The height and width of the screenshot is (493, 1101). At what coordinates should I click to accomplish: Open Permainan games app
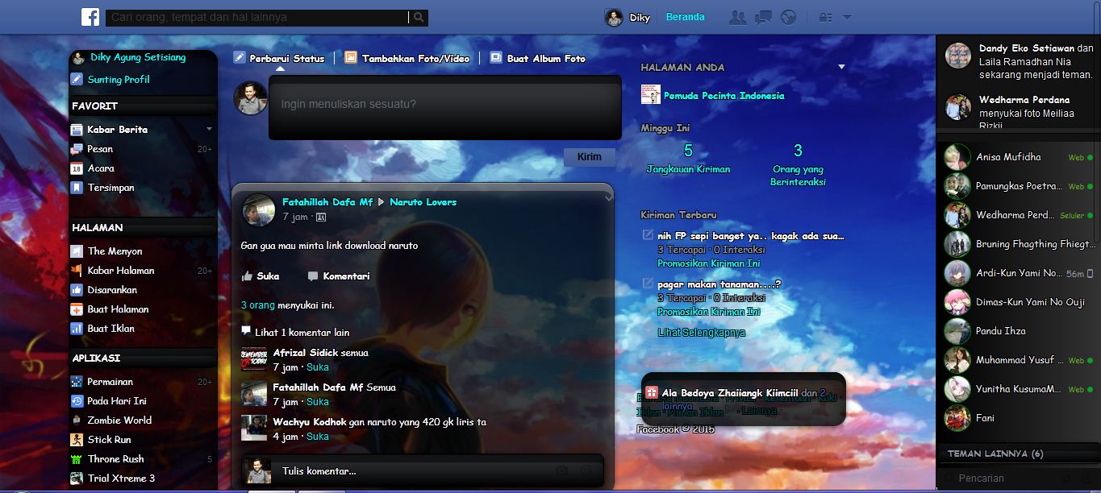(x=111, y=382)
